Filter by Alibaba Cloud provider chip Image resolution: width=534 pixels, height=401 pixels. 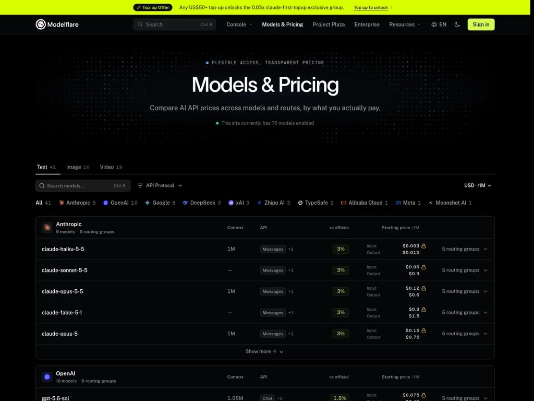(365, 203)
